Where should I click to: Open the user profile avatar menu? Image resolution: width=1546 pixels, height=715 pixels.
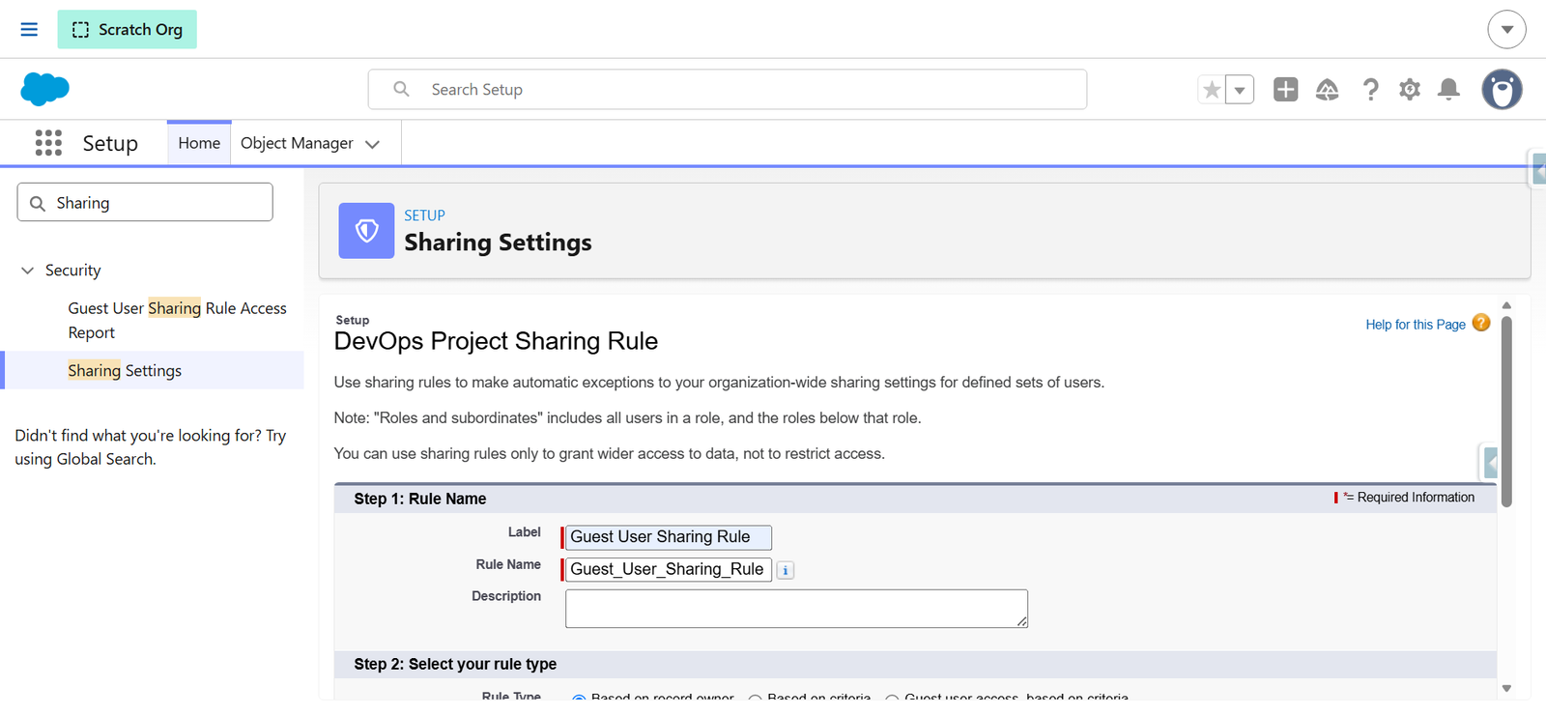point(1502,90)
